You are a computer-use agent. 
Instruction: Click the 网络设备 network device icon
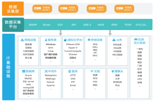(x=22, y=40)
